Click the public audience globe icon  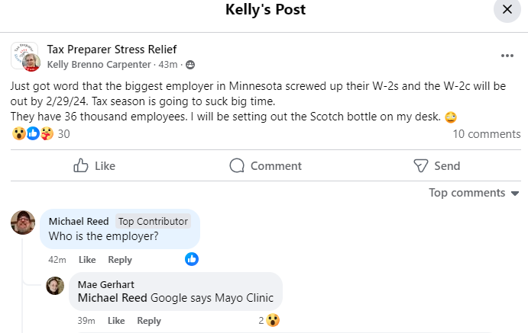tap(190, 64)
